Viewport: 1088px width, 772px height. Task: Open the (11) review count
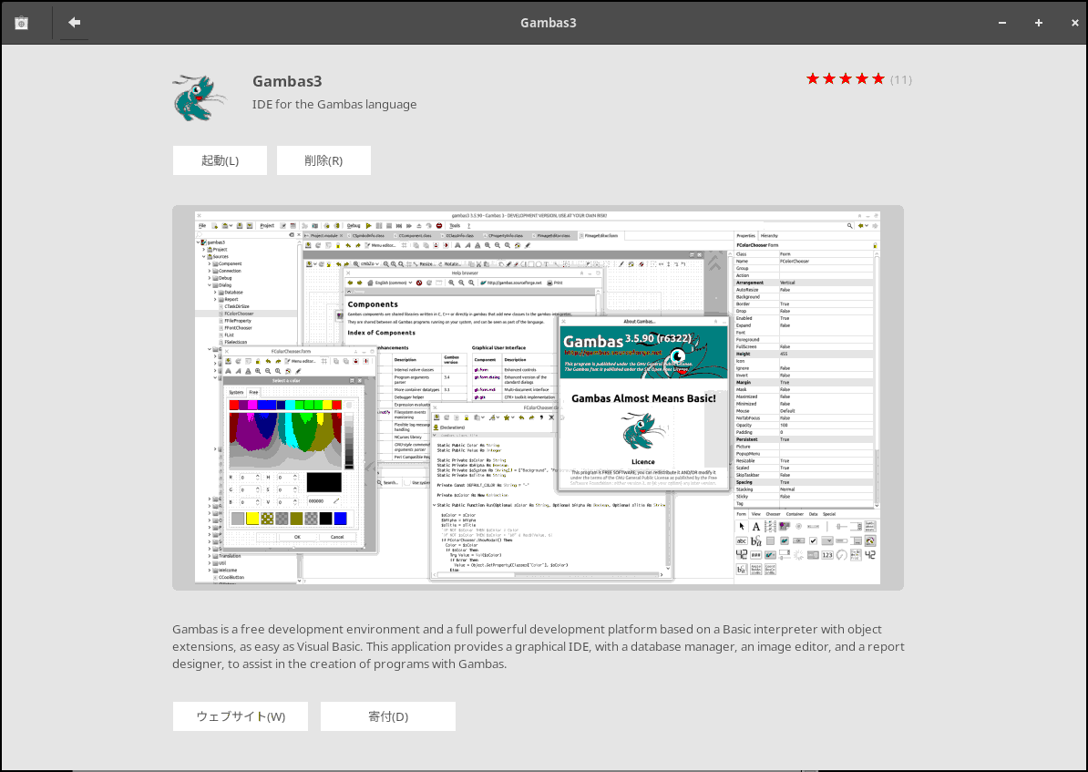(x=900, y=80)
